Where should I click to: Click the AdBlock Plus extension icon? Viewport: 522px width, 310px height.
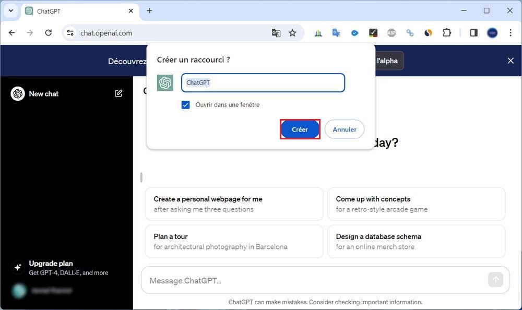pos(391,33)
